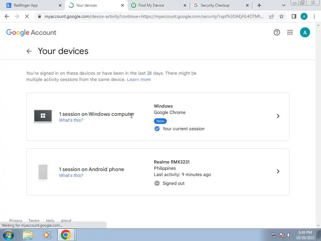321x241 pixels.
Task: Open Chrome profile avatar in toolbar
Action: point(304,16)
